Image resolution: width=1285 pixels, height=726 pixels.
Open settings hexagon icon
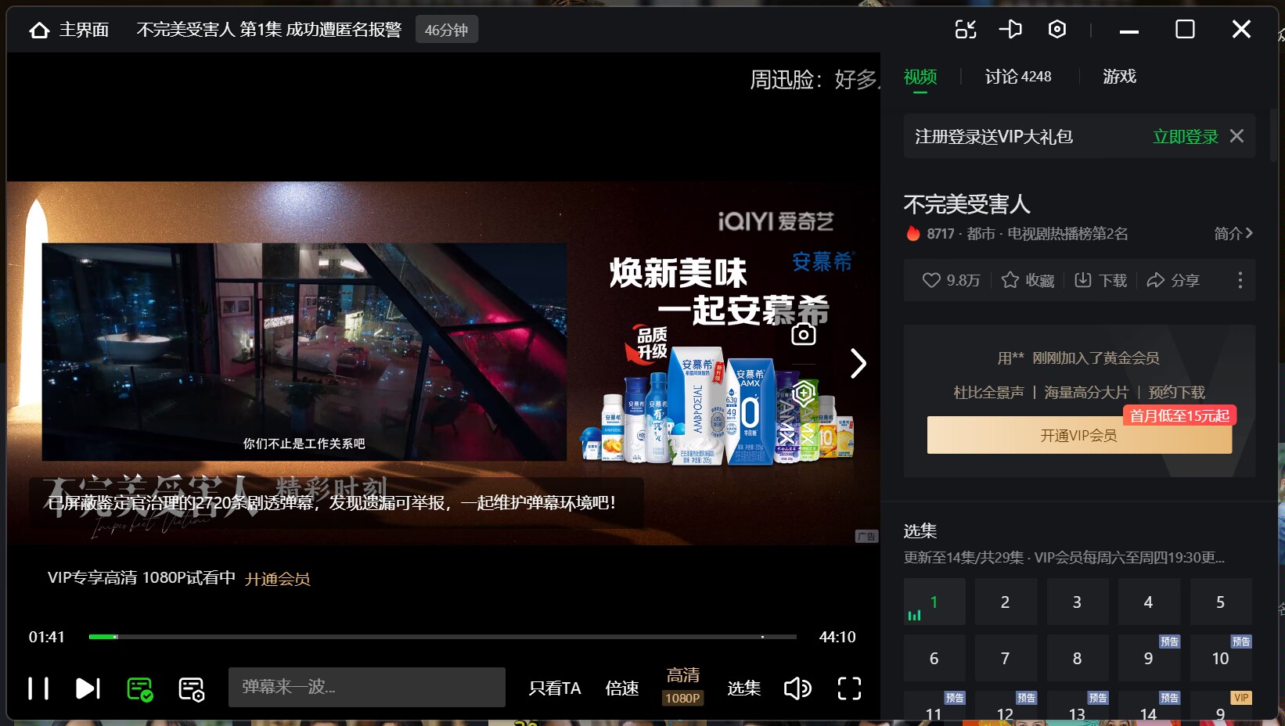coord(1057,30)
